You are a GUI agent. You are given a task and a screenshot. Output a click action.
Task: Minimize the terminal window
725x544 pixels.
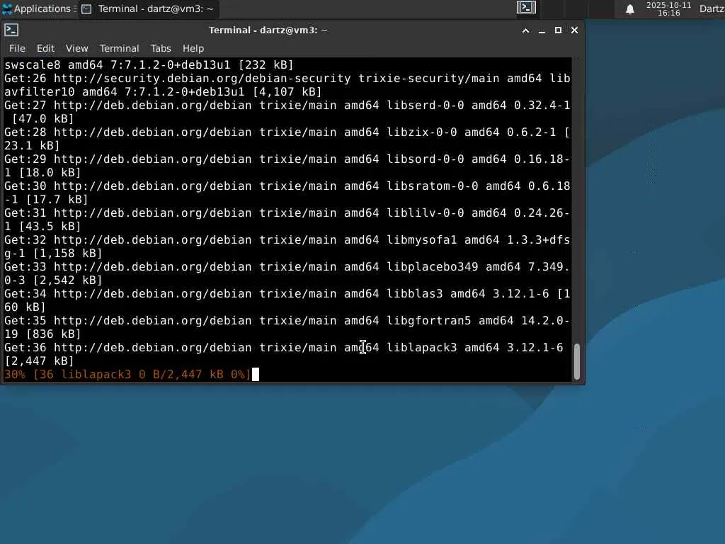[542, 30]
